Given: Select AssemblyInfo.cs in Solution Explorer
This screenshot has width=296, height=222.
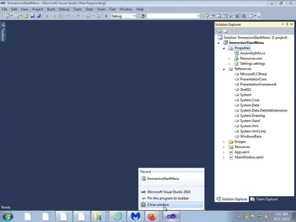Looking at the screenshot, I should pyautogui.click(x=253, y=53).
